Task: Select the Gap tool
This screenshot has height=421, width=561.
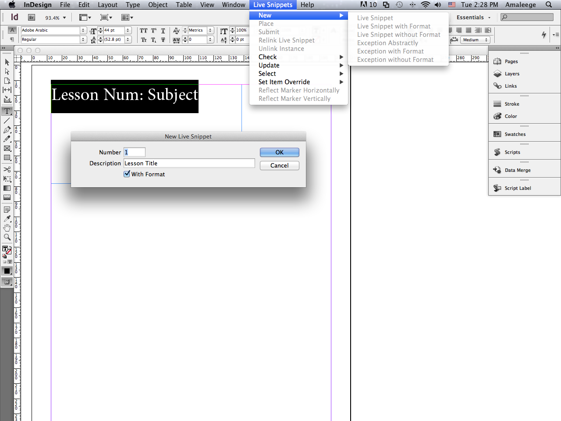Action: 7,90
